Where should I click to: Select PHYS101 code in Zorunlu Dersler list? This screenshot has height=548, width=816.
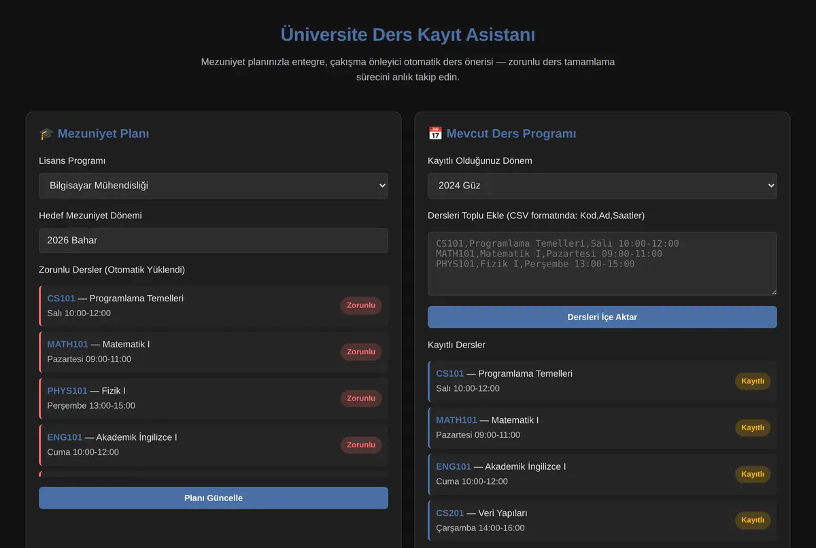click(x=67, y=391)
